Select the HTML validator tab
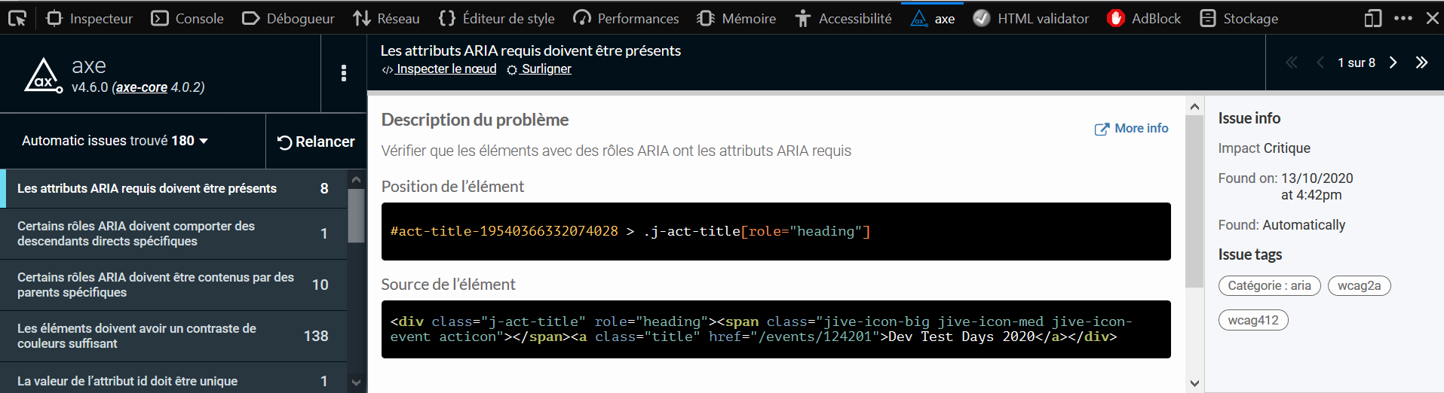The width and height of the screenshot is (1444, 393). (1031, 18)
